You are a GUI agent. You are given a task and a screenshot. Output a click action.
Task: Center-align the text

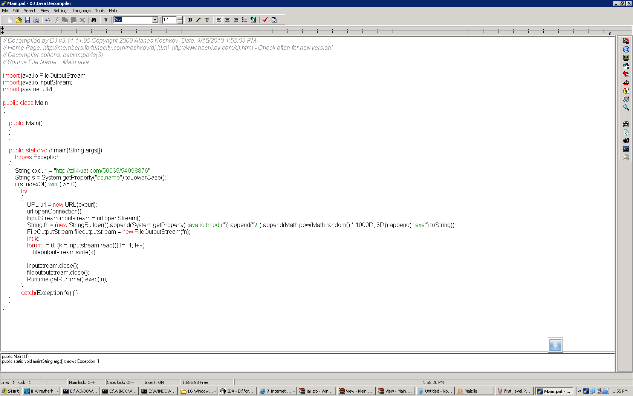coord(227,20)
